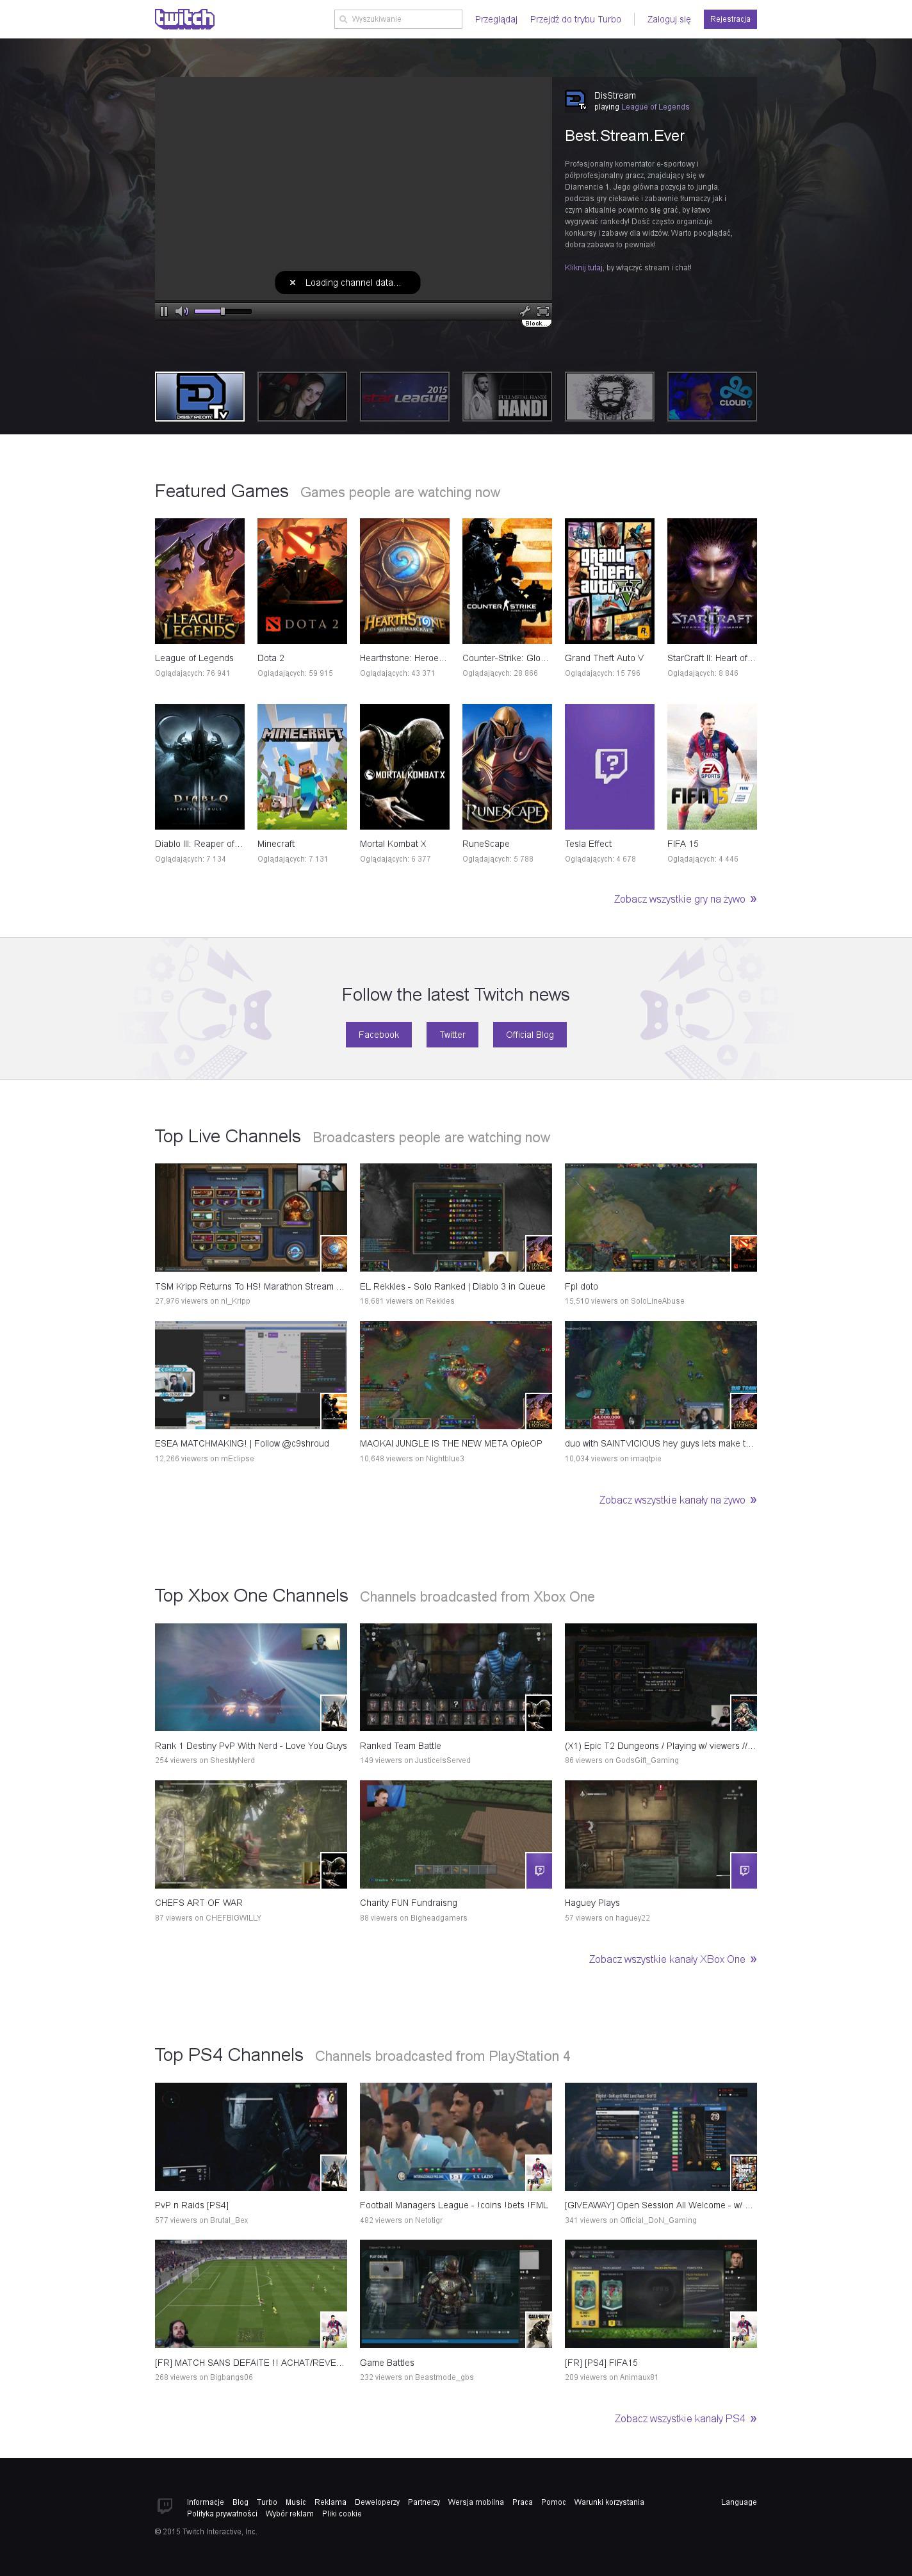Open the 'Game Battles' stream thumbnail

point(456,2293)
